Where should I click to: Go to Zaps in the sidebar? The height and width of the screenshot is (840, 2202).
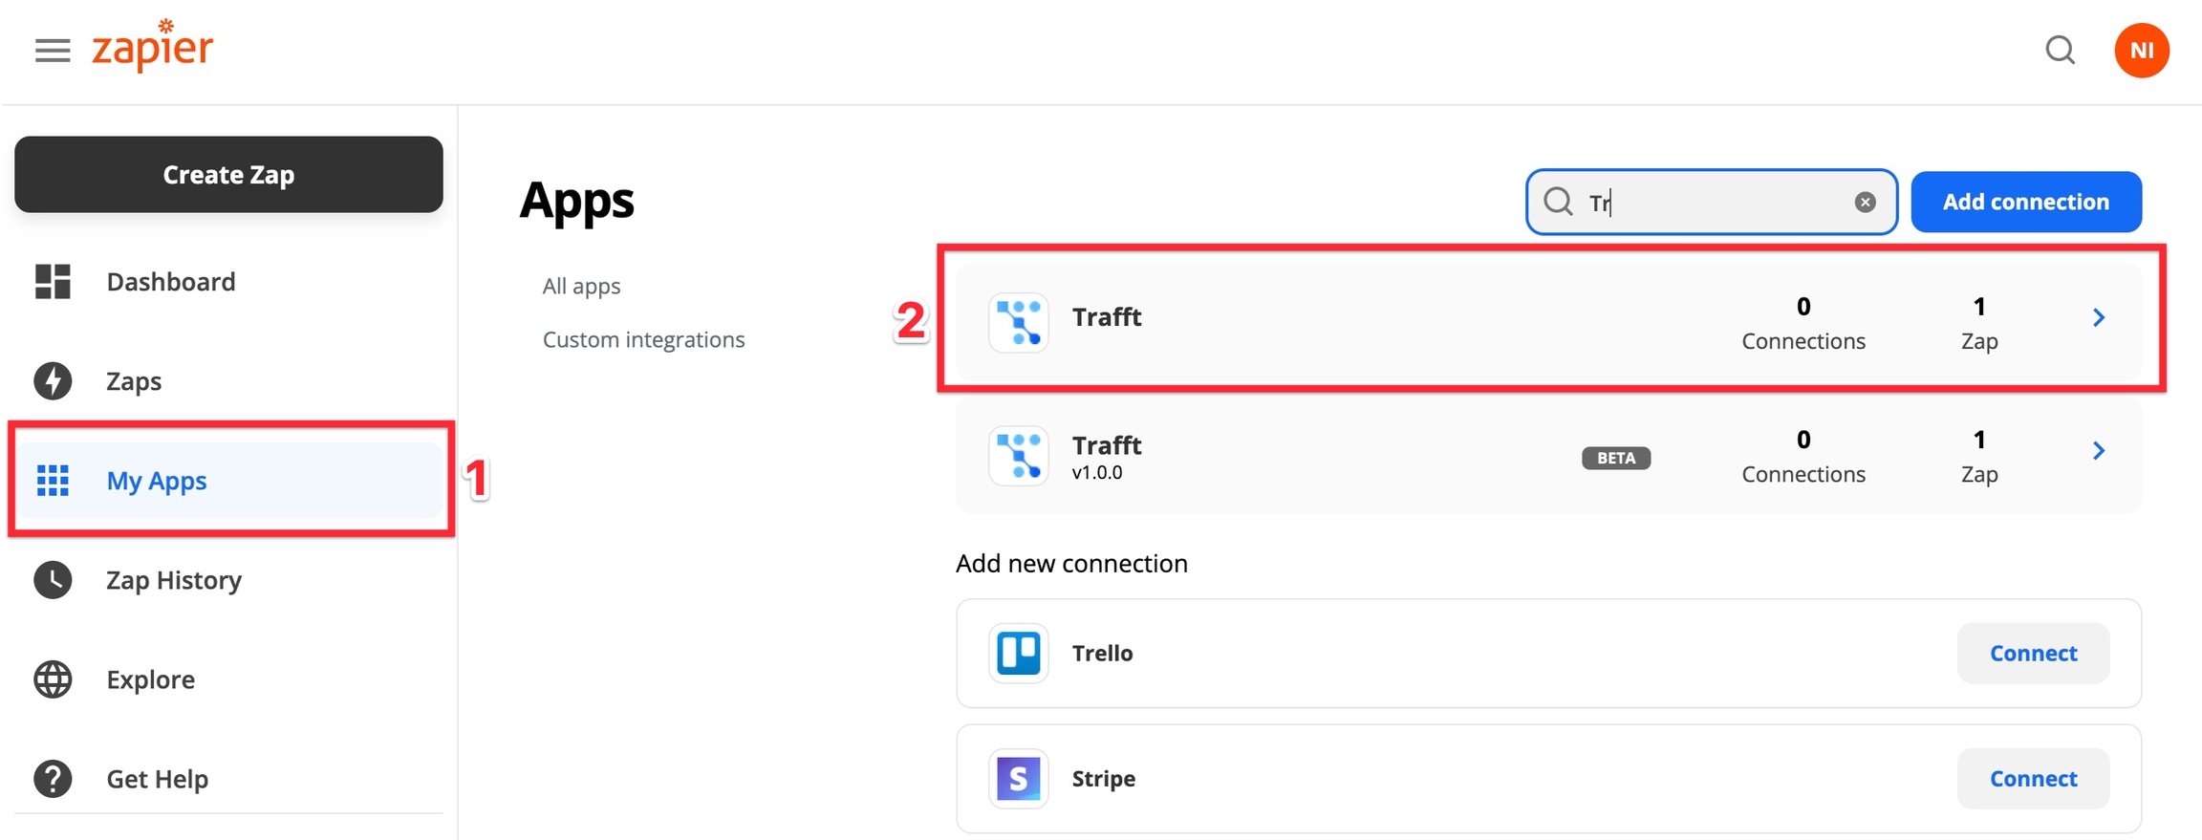pos(134,381)
